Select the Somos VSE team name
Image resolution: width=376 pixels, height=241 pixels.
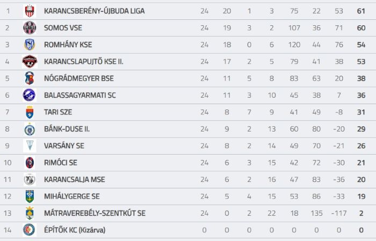63,28
